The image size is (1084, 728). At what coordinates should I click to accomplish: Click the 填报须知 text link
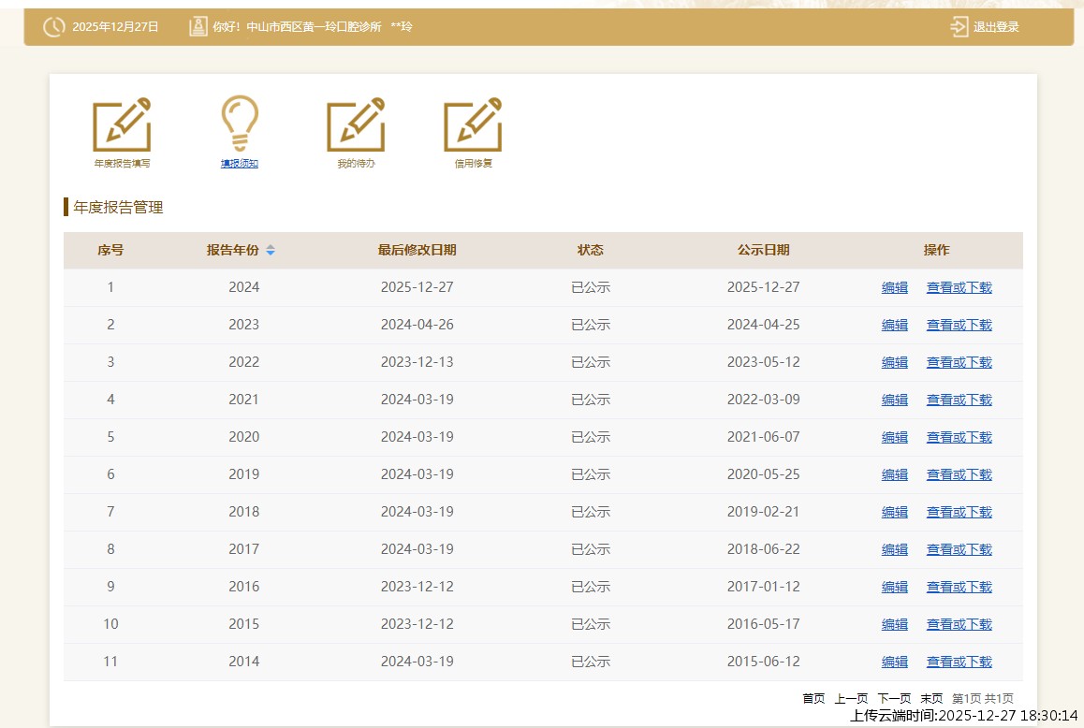tap(240, 164)
